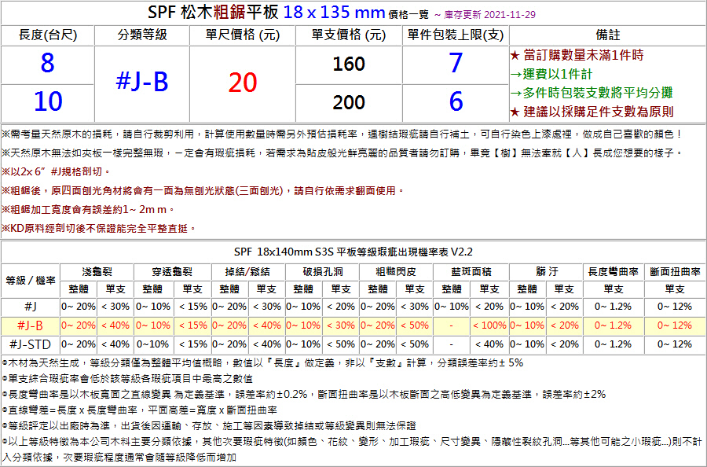Select the note '★ 建議以採購足件支數為原則'

click(x=592, y=112)
